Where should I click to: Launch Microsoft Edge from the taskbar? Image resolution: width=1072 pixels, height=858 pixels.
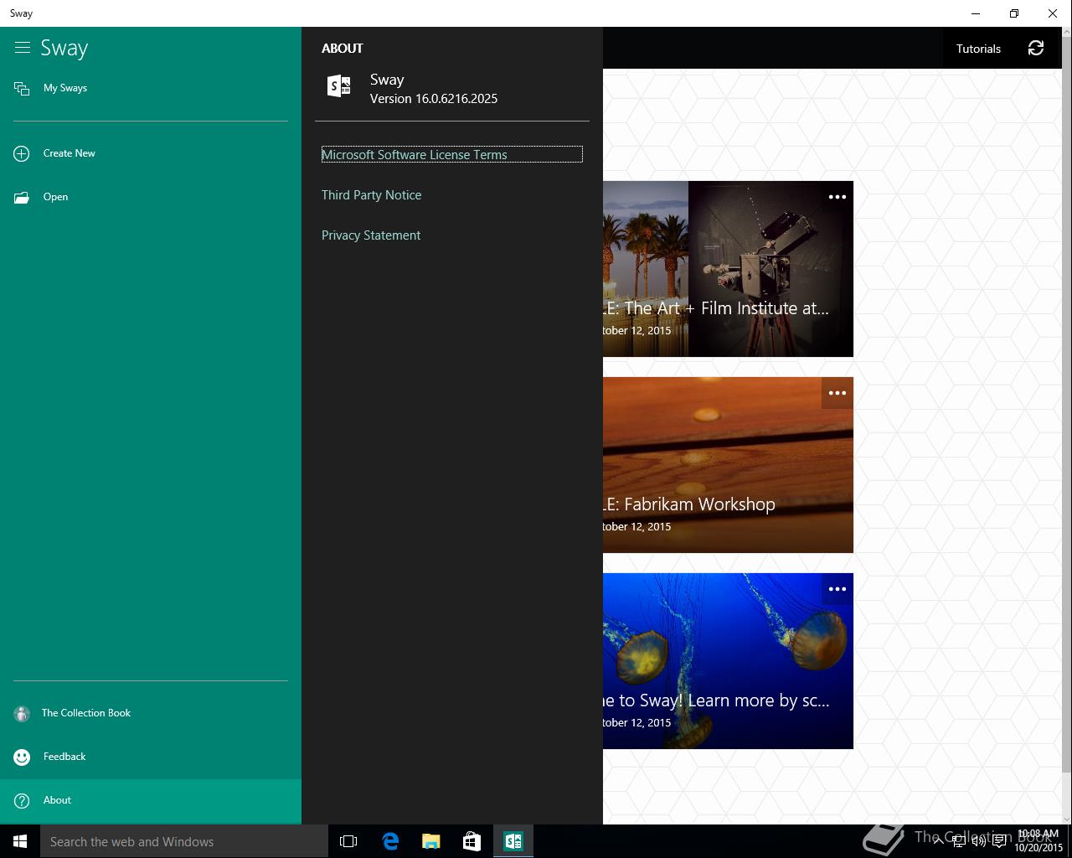(390, 841)
